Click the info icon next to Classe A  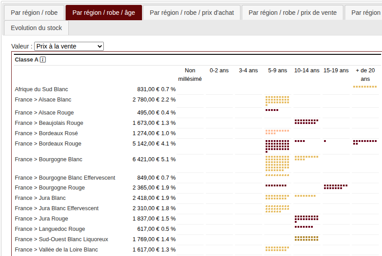43,60
